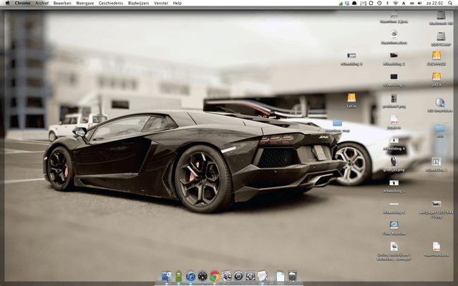The image size is (458, 286).
Task: Select the Online inschrijven PDF file icon
Action: (394, 246)
